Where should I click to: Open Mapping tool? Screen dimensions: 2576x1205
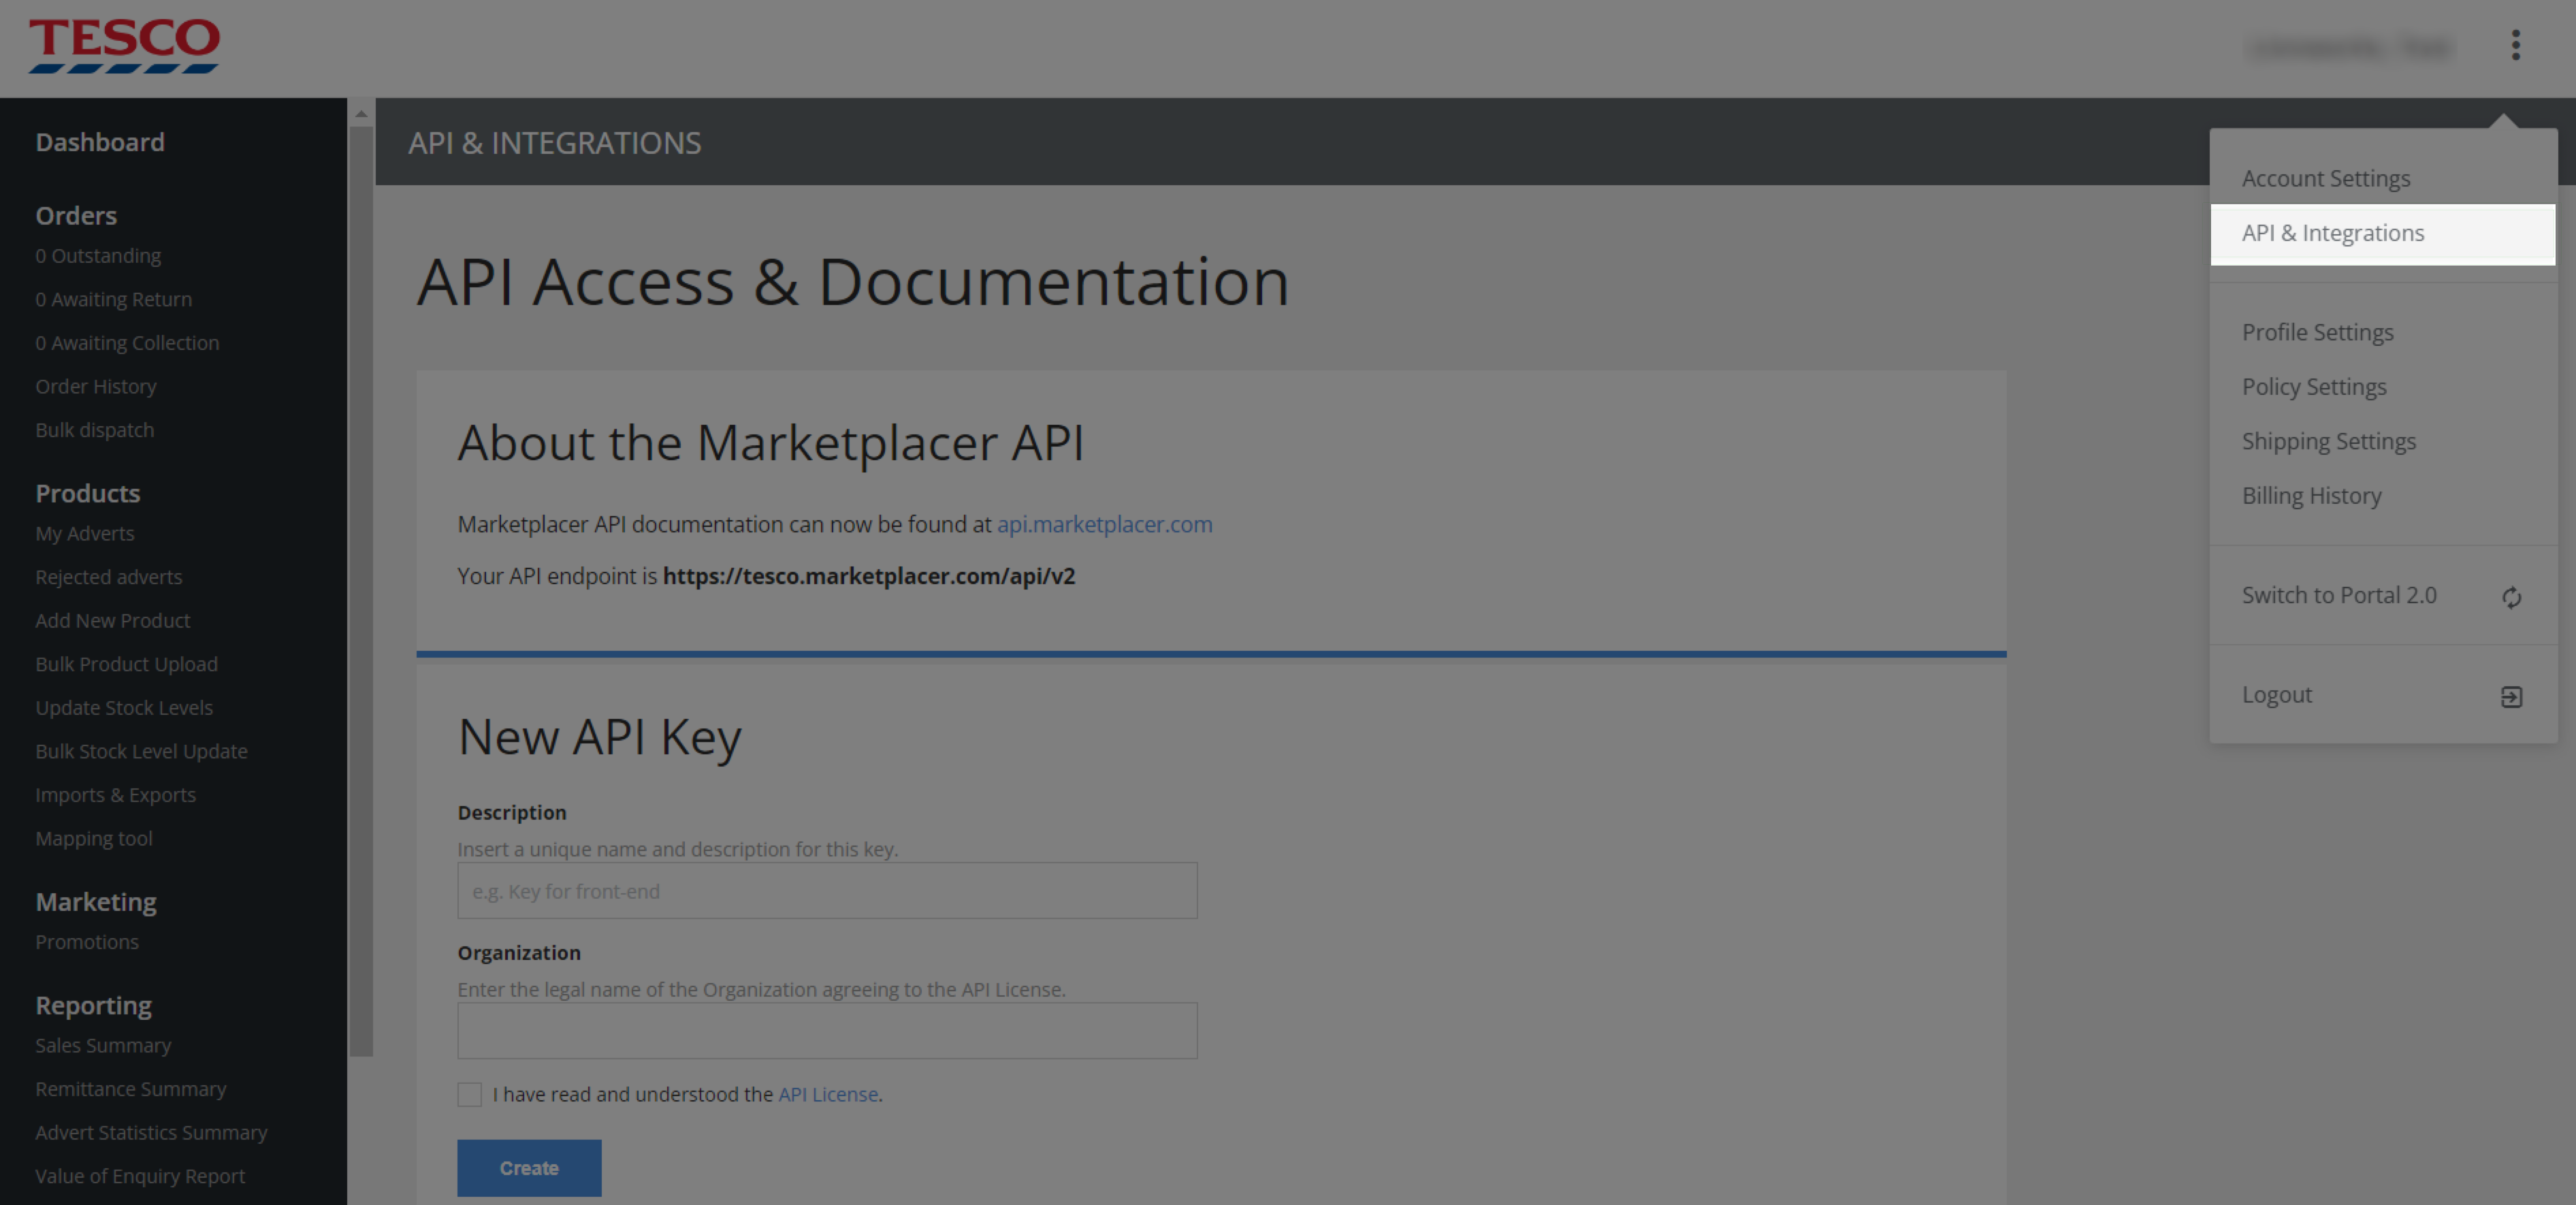93,839
